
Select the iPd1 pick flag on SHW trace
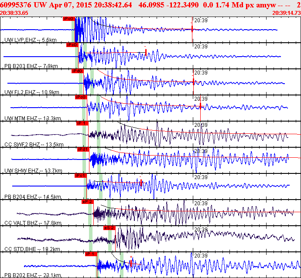point(83,149)
